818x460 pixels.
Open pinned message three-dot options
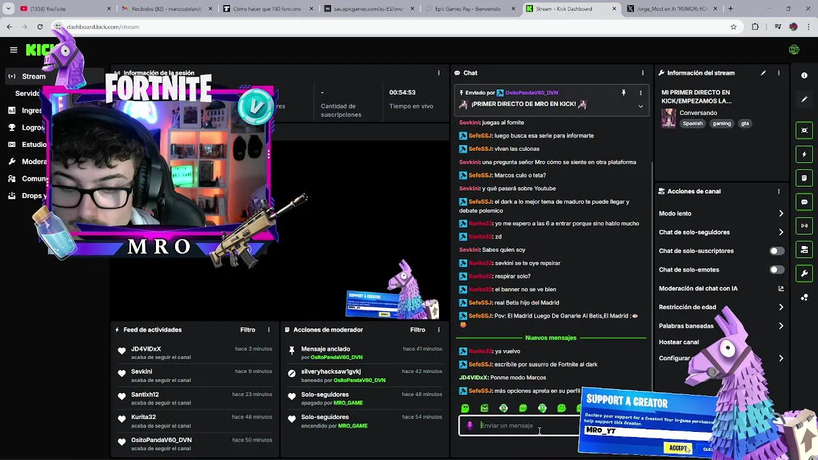coord(640,93)
